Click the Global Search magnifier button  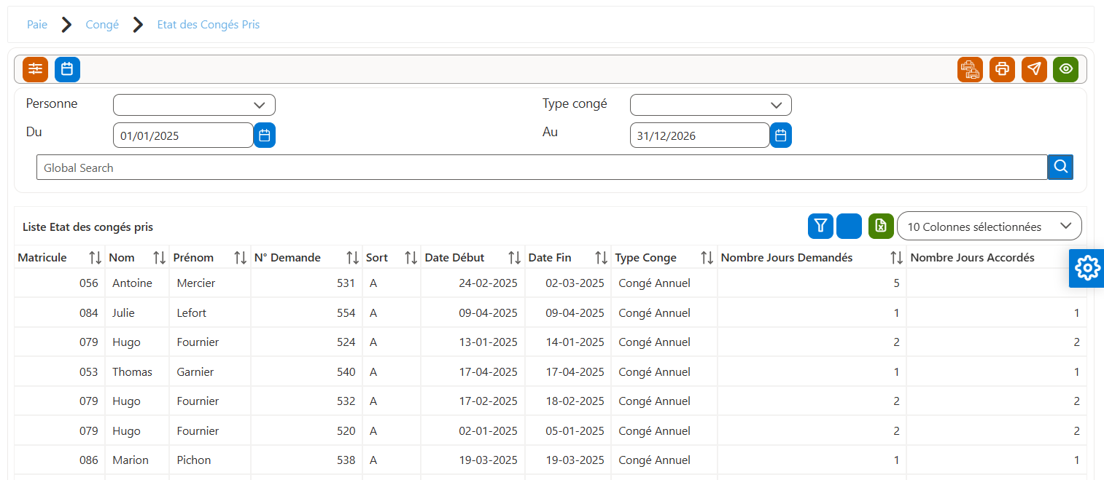point(1060,168)
